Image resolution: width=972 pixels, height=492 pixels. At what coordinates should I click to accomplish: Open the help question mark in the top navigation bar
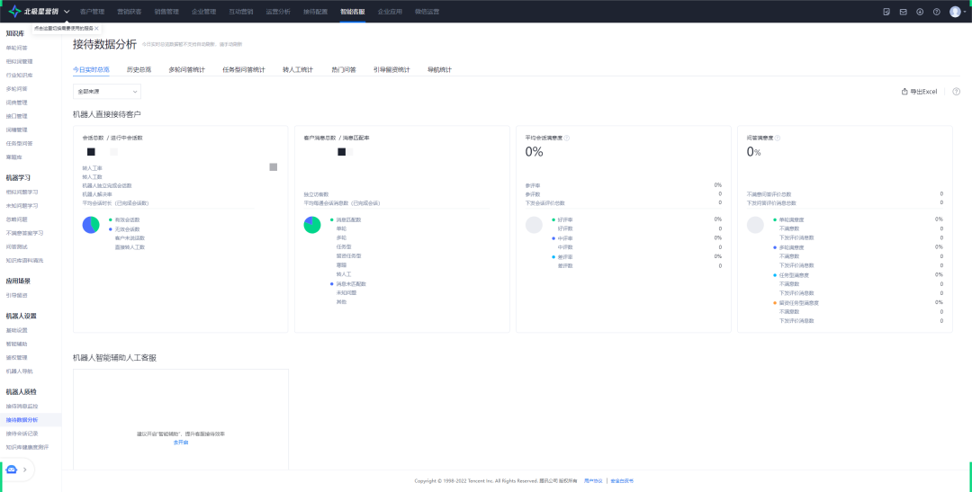tap(937, 12)
